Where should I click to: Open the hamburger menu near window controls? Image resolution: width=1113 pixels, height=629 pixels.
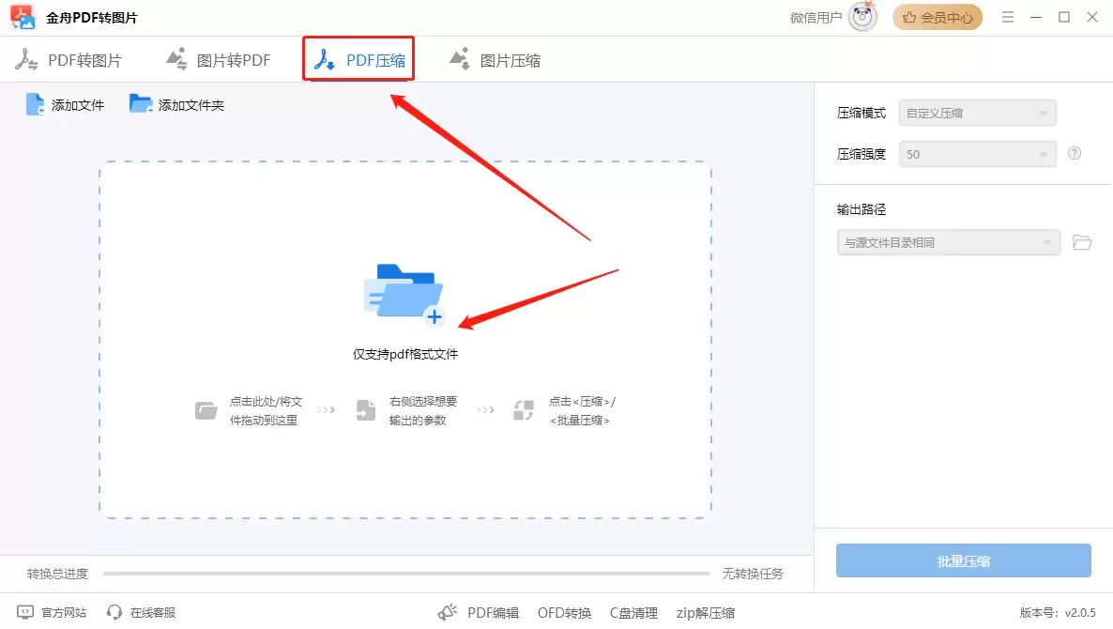(x=1007, y=17)
